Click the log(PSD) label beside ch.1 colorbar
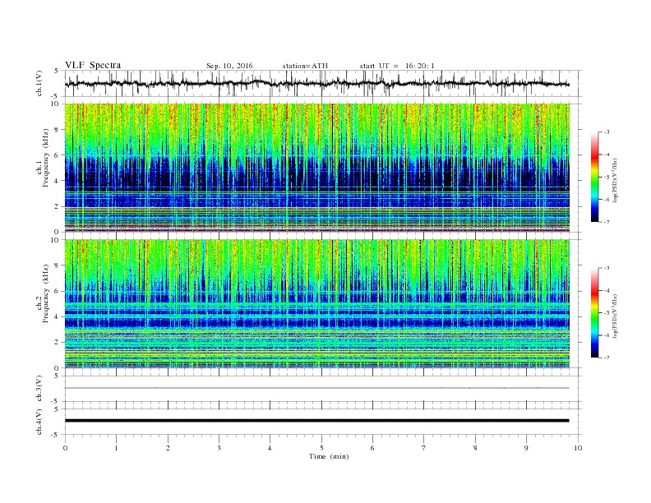Viewport: 651px width, 503px height. click(x=615, y=180)
